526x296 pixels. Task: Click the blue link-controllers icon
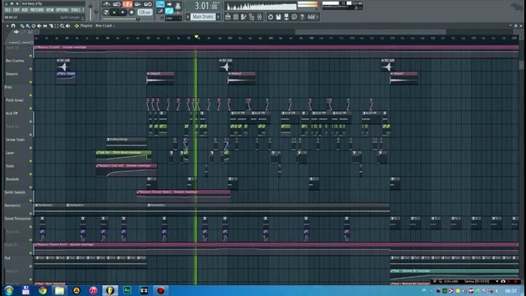tap(169, 11)
